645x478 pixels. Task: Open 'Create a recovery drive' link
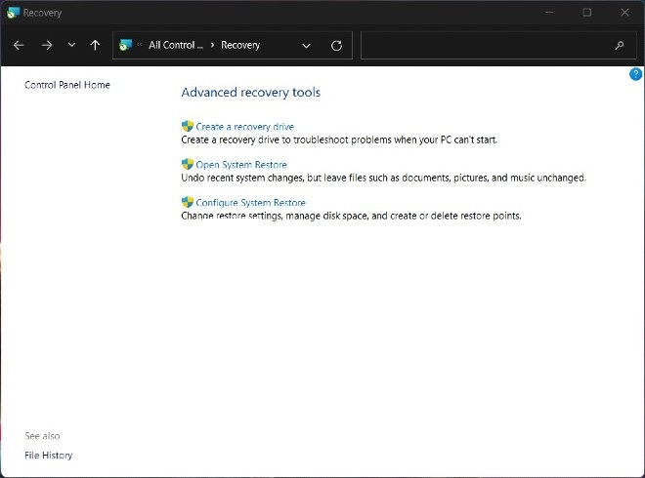pos(244,127)
